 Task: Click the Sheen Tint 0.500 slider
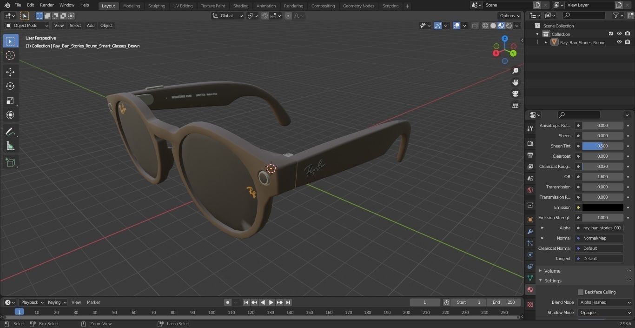click(x=602, y=146)
